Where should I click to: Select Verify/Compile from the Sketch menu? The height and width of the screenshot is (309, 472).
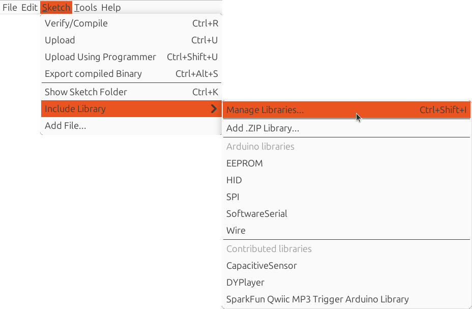click(x=76, y=23)
